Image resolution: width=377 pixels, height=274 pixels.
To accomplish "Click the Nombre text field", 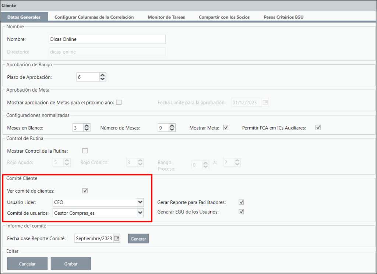I will 107,39.
